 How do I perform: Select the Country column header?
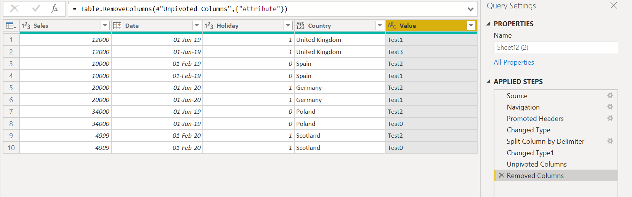[x=340, y=25]
